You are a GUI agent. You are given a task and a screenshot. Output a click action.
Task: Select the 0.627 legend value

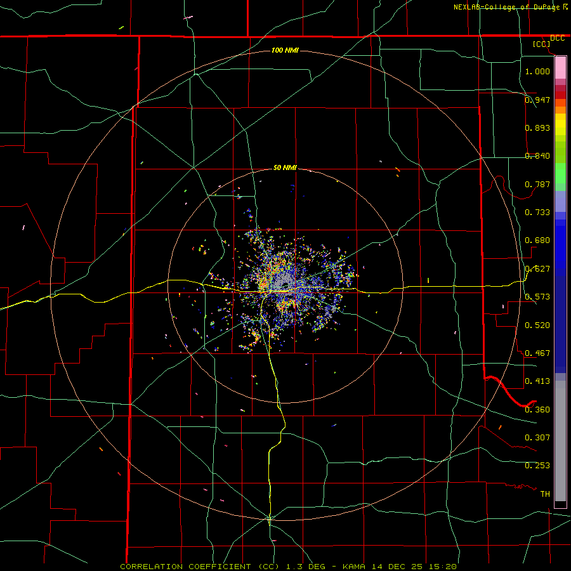[537, 268]
